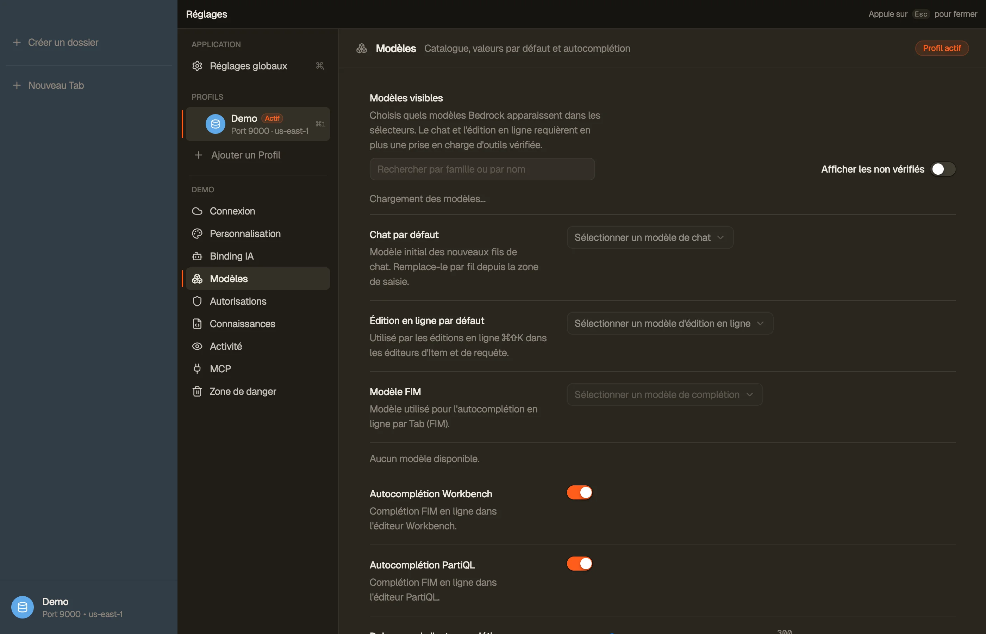Click the Autocomplétion Workbench label
Viewport: 986px width, 634px height.
click(431, 494)
